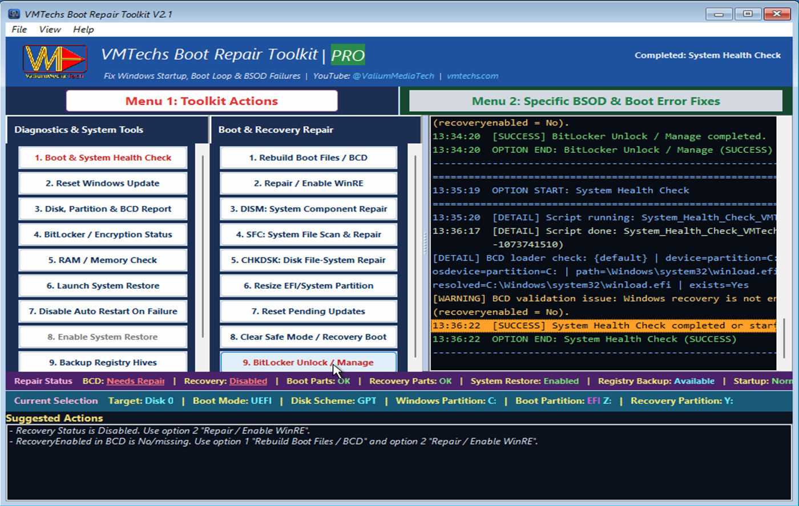The height and width of the screenshot is (506, 799).
Task: Click the VMTechs logo in the header
Action: pos(55,62)
